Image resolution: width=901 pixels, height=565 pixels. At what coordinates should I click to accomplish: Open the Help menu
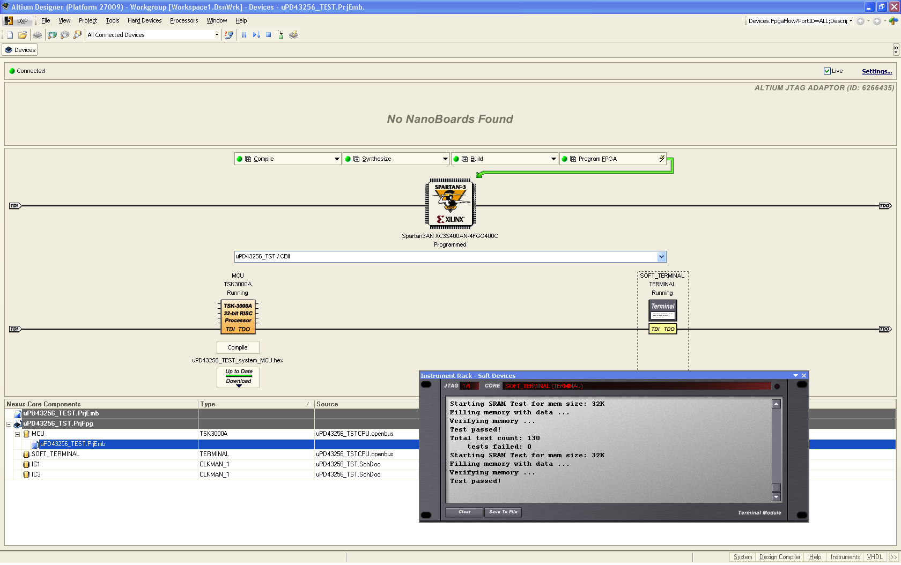point(241,21)
